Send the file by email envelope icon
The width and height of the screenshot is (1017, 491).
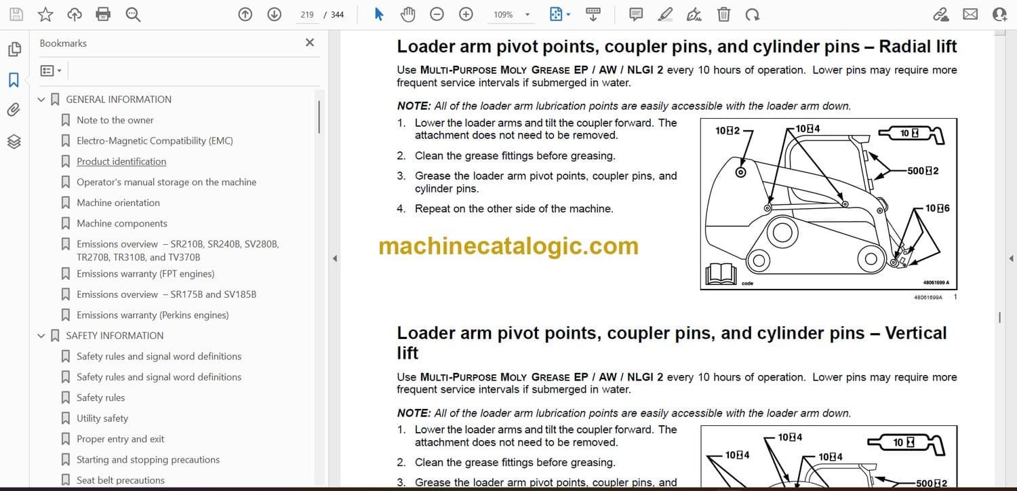tap(970, 14)
